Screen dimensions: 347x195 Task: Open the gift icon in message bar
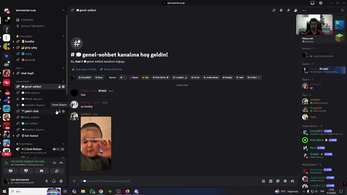(263, 181)
